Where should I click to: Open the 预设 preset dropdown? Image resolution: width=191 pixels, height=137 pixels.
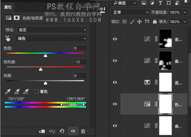tap(52, 30)
